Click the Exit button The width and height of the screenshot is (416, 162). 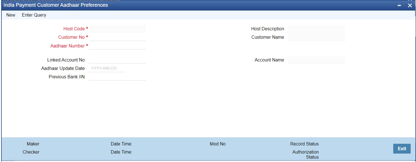click(x=402, y=149)
